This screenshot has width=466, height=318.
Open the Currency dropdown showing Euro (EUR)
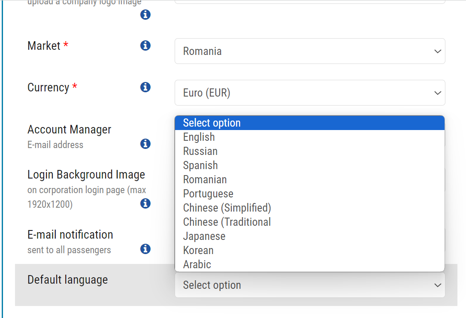(310, 92)
